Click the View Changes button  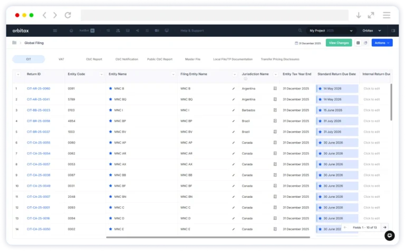pyautogui.click(x=339, y=43)
